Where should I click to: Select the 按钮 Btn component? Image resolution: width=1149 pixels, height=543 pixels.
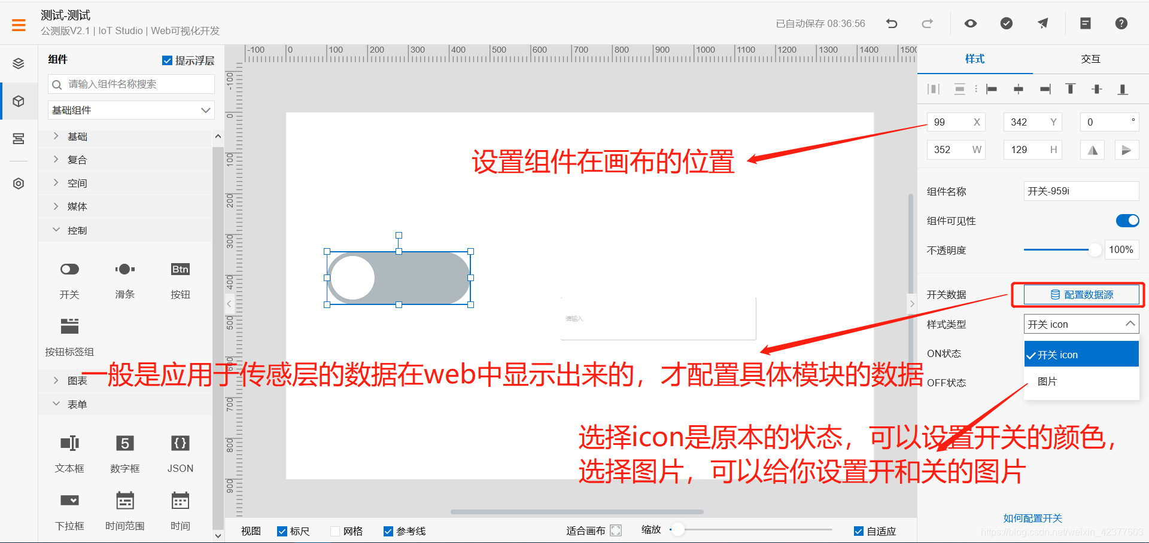(x=180, y=280)
